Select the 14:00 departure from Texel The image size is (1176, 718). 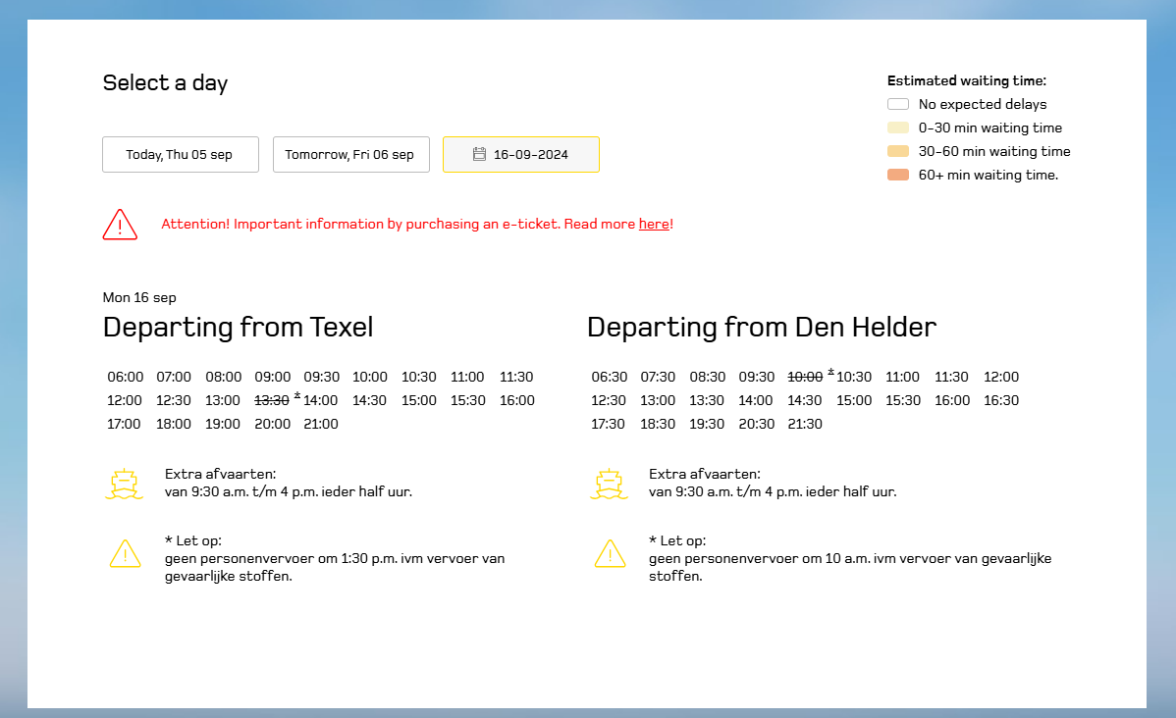[320, 400]
